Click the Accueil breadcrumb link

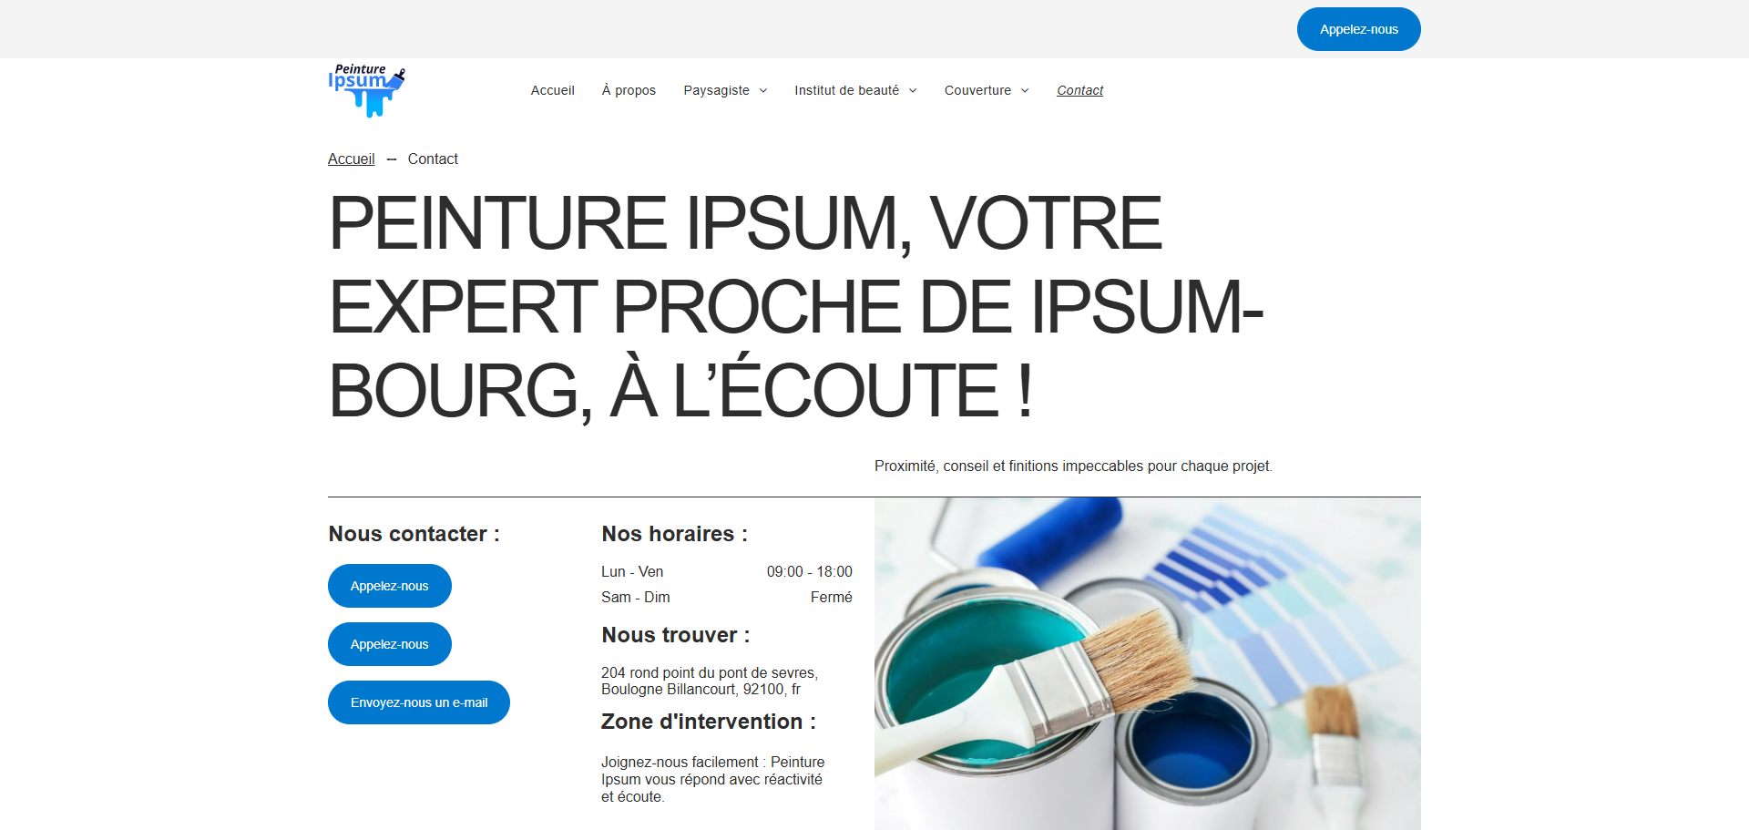point(351,159)
